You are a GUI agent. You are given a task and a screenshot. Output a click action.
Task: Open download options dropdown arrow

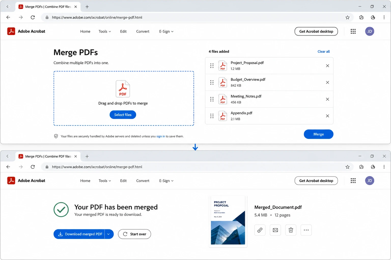coord(109,234)
